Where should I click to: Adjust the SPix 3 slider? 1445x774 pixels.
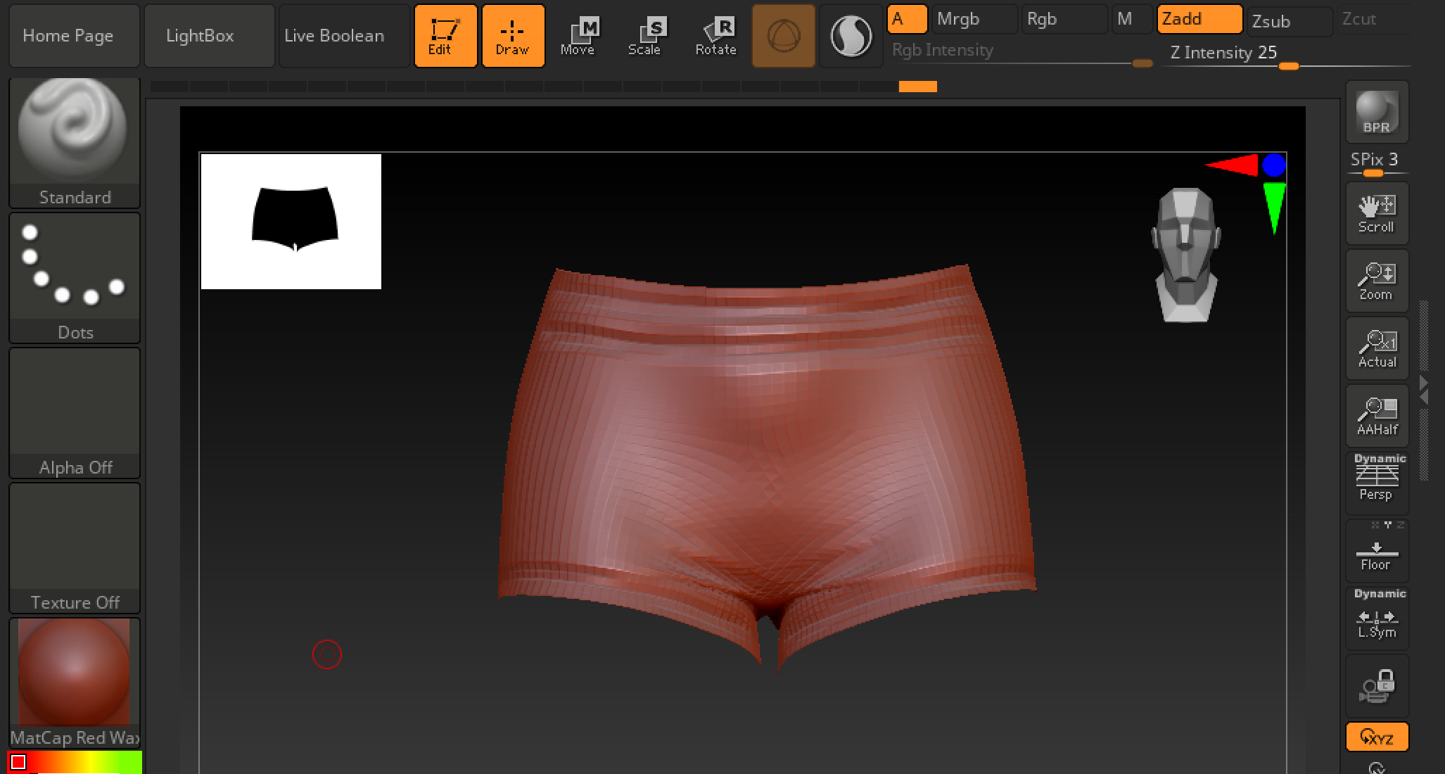point(1377,164)
